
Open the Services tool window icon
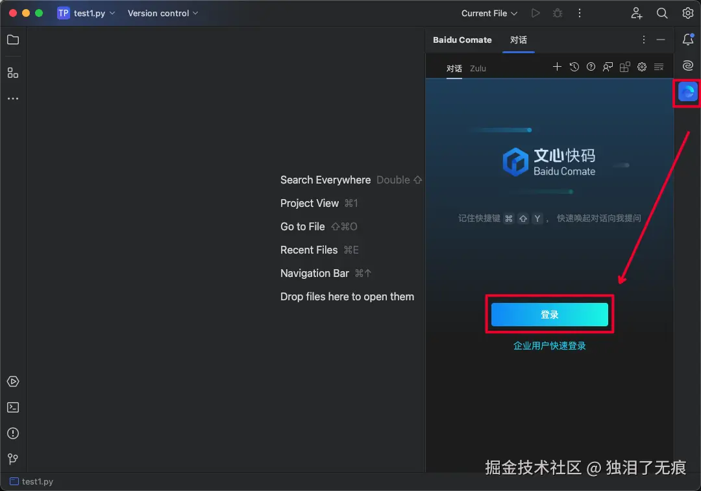13,381
